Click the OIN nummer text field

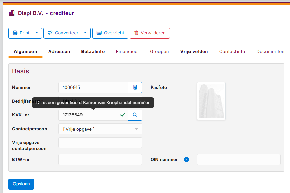pyautogui.click(x=239, y=160)
